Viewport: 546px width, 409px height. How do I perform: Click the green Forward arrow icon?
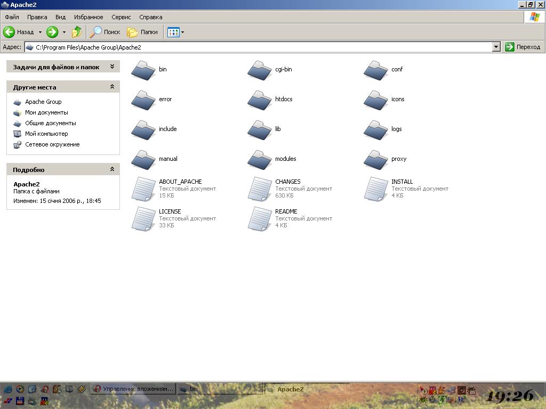coord(52,32)
